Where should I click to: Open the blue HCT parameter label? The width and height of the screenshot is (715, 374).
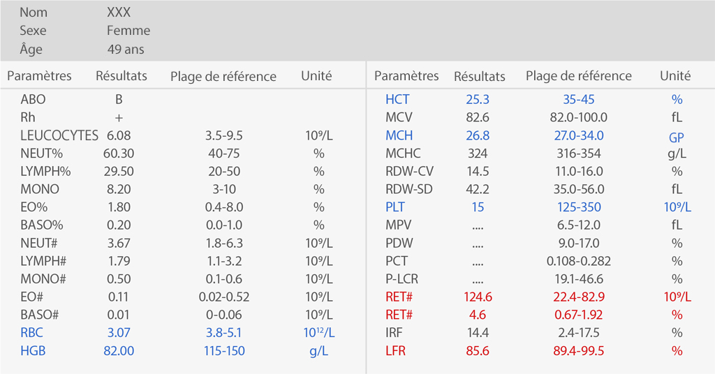click(x=398, y=100)
